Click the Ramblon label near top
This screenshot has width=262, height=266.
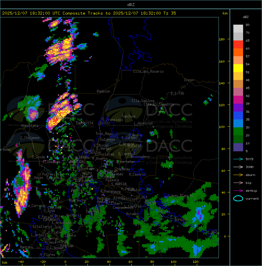[x=103, y=91]
